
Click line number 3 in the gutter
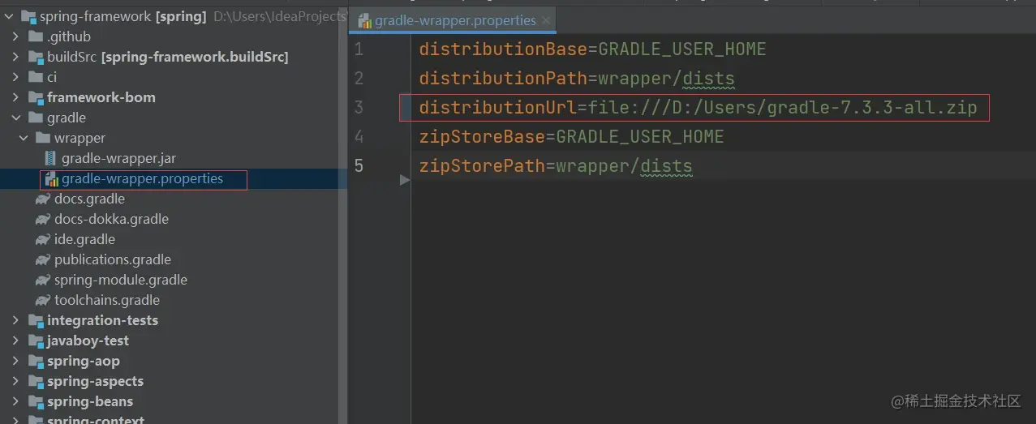[x=359, y=108]
